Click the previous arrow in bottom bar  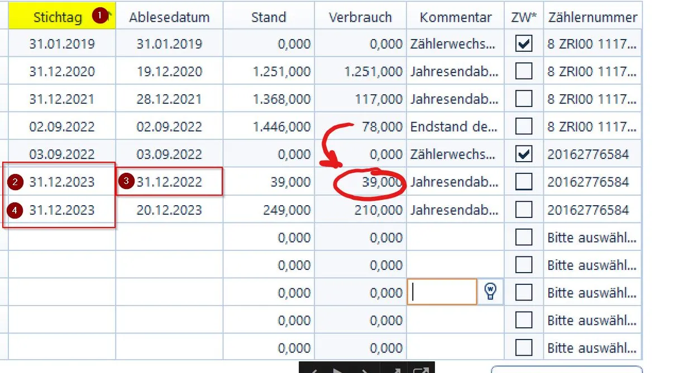[314, 370]
